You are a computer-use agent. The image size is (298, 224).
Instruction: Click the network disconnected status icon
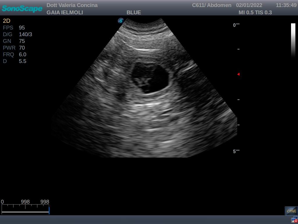[294, 220]
